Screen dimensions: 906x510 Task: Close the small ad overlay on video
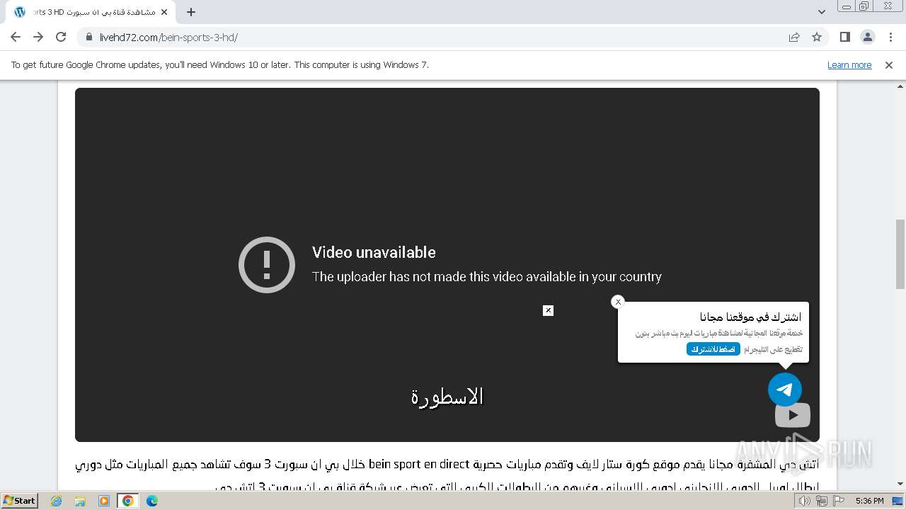(548, 310)
